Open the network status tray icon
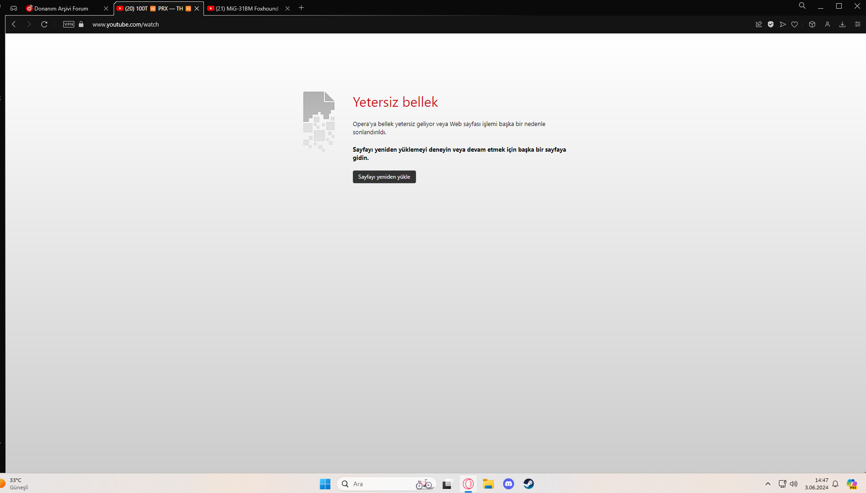The width and height of the screenshot is (866, 493). pos(782,484)
